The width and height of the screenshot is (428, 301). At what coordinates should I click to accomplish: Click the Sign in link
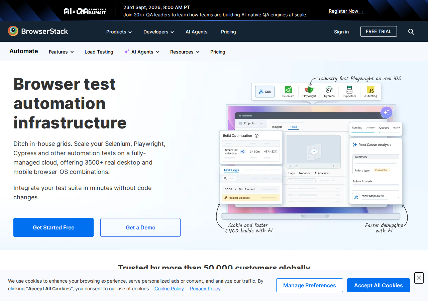point(341,32)
